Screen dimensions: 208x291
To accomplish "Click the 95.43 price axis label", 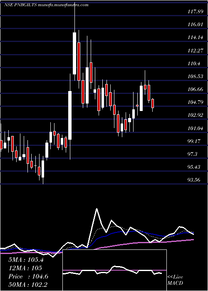I will tap(194, 167).
